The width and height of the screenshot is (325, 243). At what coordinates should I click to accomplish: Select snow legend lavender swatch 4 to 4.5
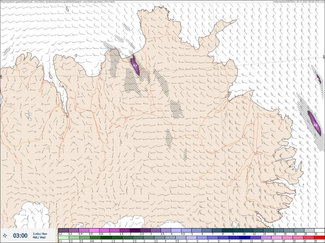pyautogui.click(x=176, y=230)
